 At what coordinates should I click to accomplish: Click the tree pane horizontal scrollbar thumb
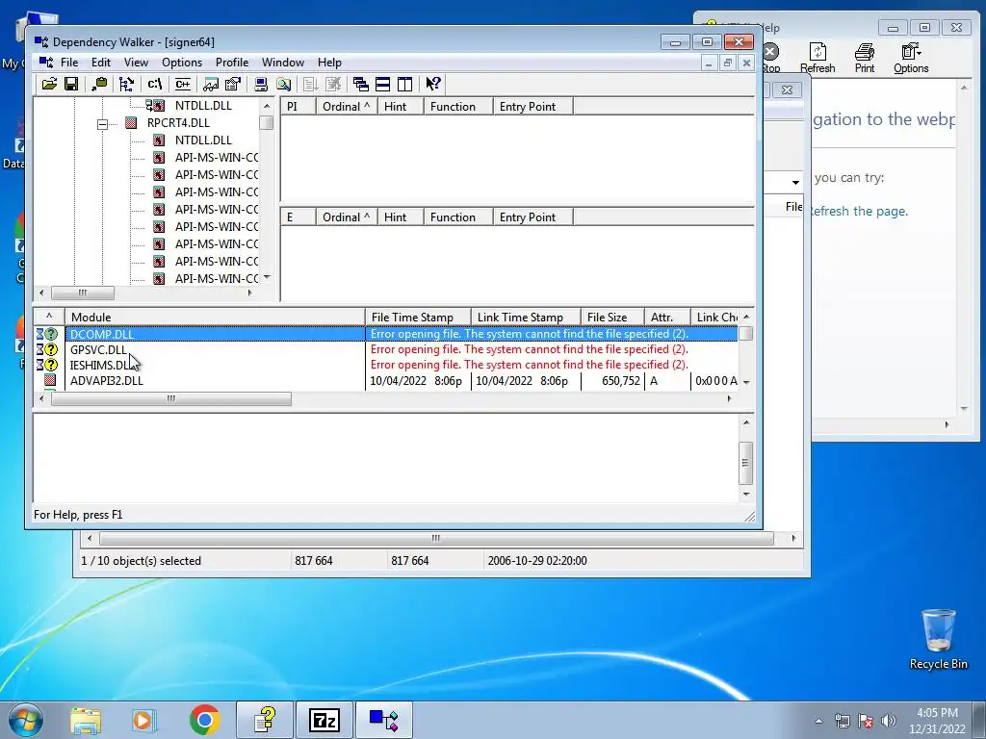point(83,293)
